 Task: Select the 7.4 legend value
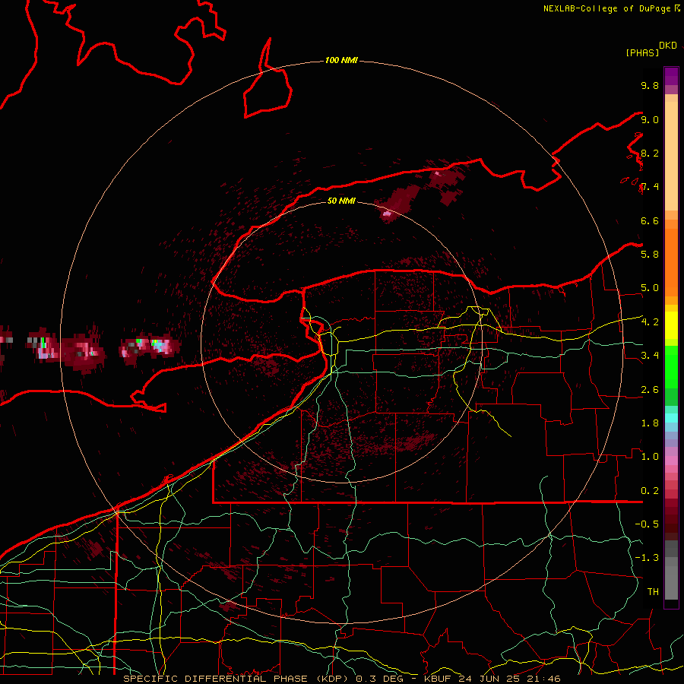(650, 187)
